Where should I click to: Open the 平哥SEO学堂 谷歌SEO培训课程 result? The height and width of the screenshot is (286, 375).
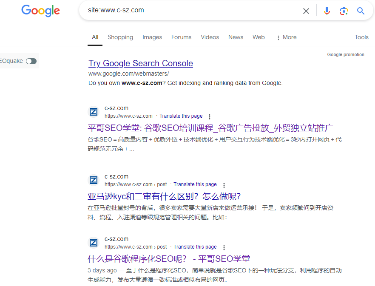(x=210, y=128)
